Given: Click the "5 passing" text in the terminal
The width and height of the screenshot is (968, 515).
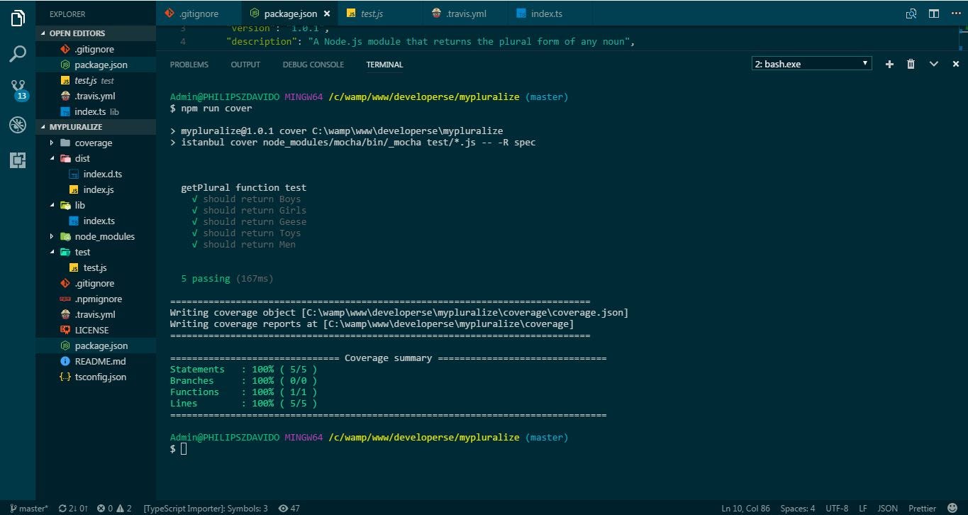Looking at the screenshot, I should 206,279.
